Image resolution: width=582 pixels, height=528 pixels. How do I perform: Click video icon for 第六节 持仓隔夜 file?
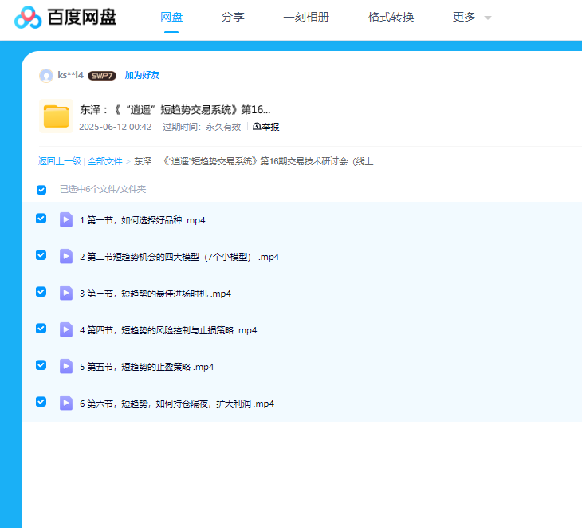coord(66,403)
